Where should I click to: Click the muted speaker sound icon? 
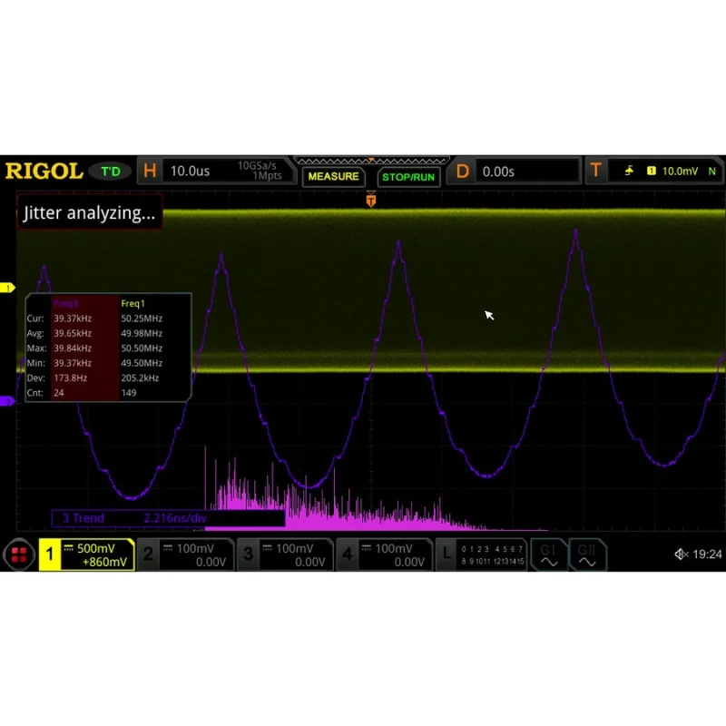coord(682,554)
